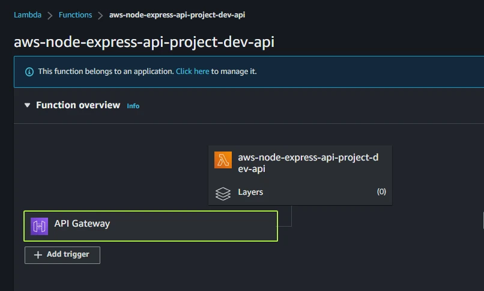484x291 pixels.
Task: Follow the "Click here" link to manage application
Action: coord(192,71)
